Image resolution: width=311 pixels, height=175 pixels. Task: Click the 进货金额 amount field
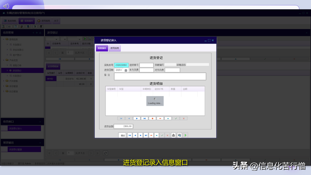pos(123,127)
